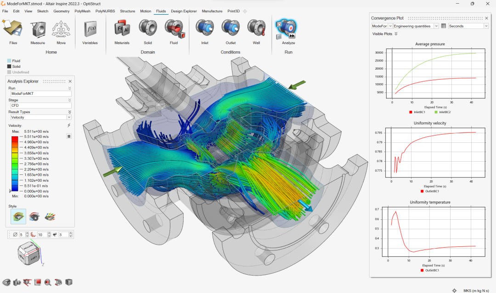Increase the streamline diameter spinner value 5
The image size is (496, 293).
coord(27,233)
